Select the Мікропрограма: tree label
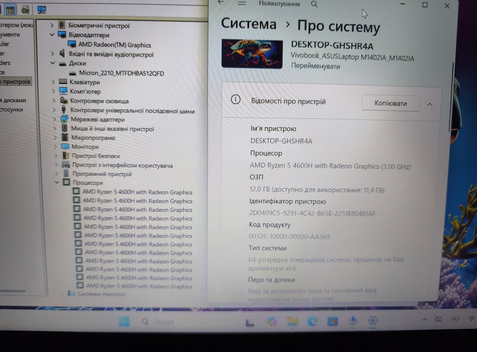 pos(94,138)
